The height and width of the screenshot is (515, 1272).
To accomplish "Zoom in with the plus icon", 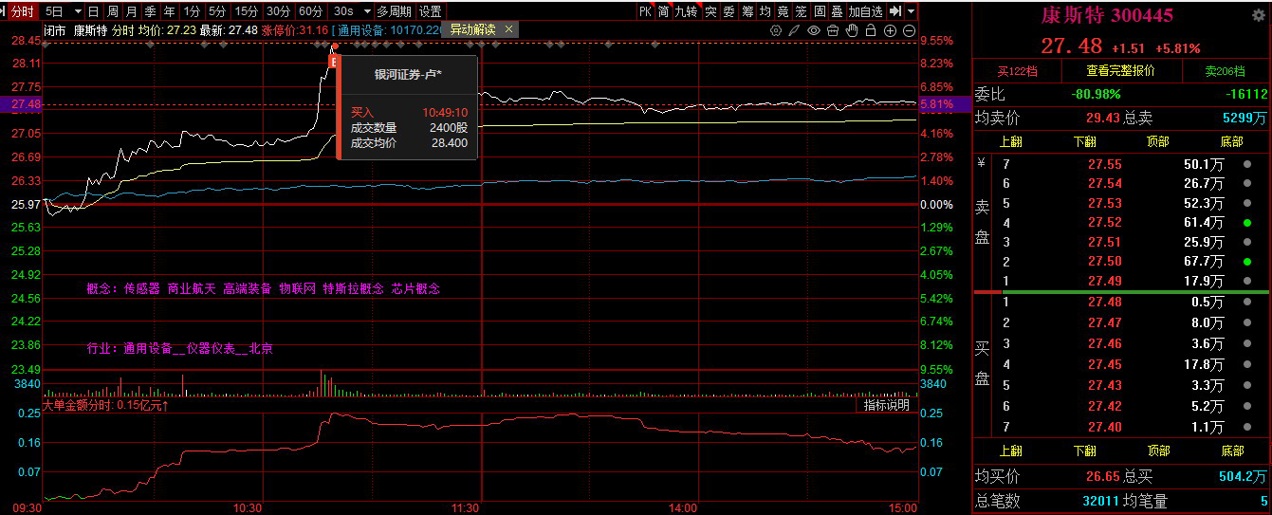I will [890, 30].
